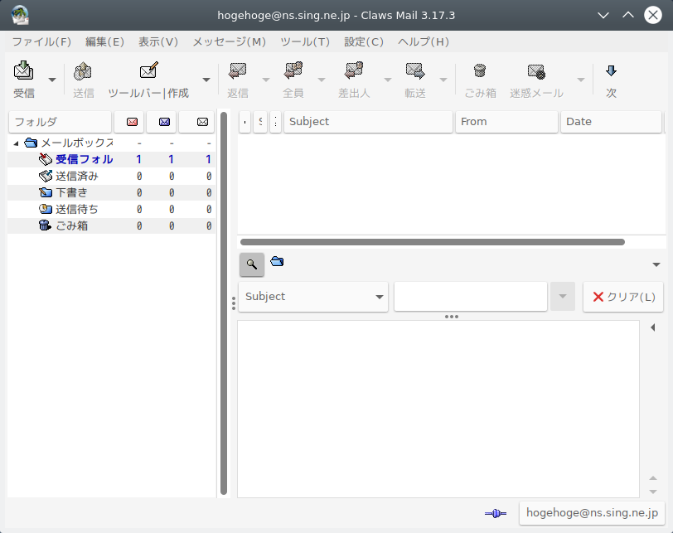
Task: Click the total-messages envelope column header icon
Action: pos(202,122)
